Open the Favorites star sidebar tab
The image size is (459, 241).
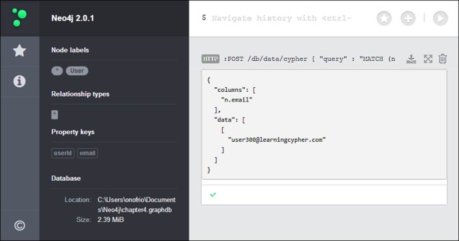[x=19, y=50]
